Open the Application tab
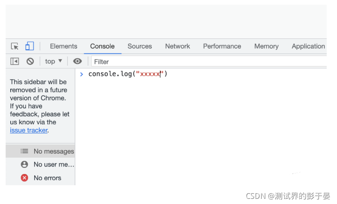The height and width of the screenshot is (204, 337). [x=308, y=46]
